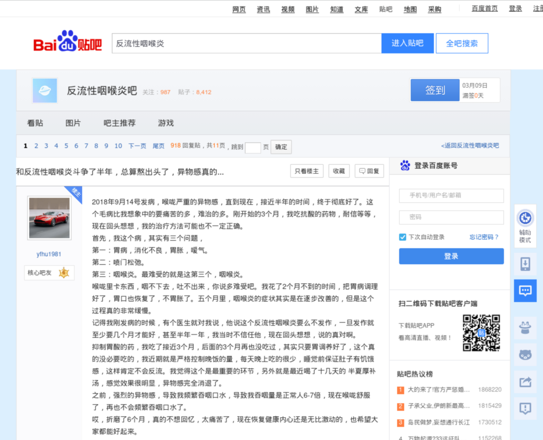This screenshot has width=543, height=440.
Task: Switch to the 图片 tab in forum navigation
Action: pos(73,122)
